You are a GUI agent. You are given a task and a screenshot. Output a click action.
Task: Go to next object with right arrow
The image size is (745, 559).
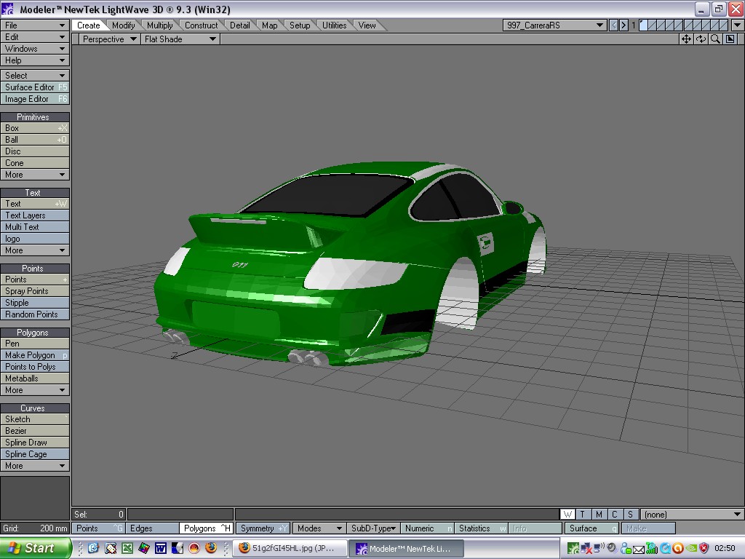click(624, 25)
